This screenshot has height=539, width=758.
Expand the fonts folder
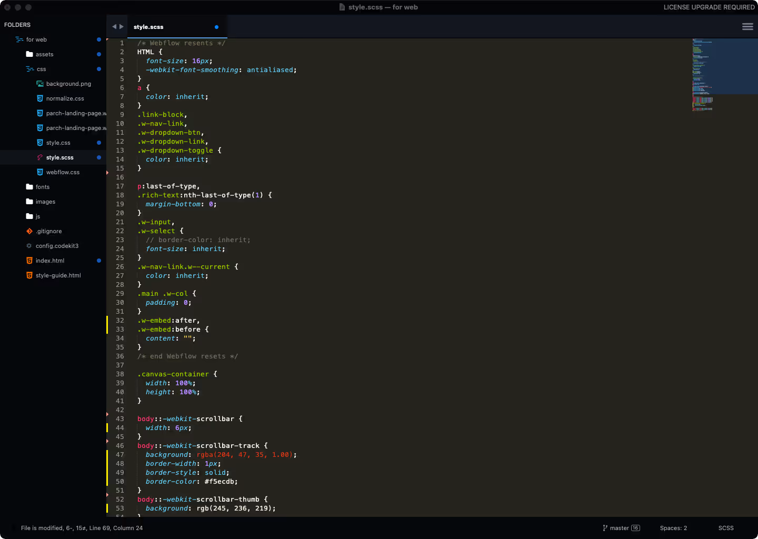[x=29, y=187]
